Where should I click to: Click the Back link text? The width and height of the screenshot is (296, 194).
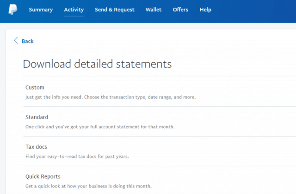click(x=28, y=41)
